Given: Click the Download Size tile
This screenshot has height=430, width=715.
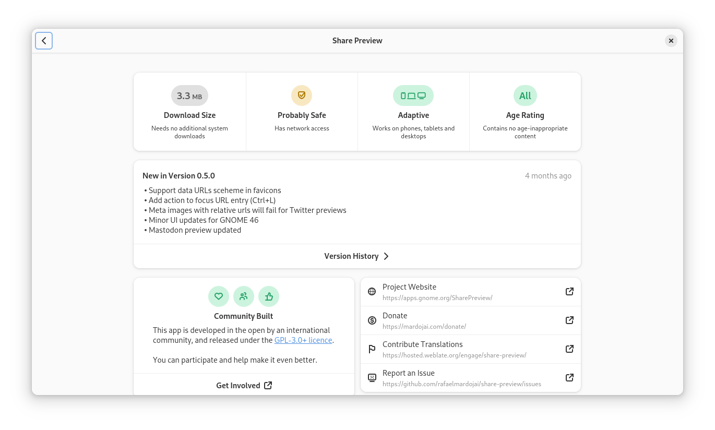Looking at the screenshot, I should pos(189,112).
